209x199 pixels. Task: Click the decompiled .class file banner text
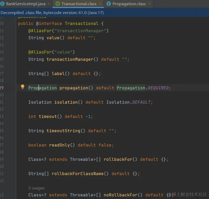tap(52, 13)
